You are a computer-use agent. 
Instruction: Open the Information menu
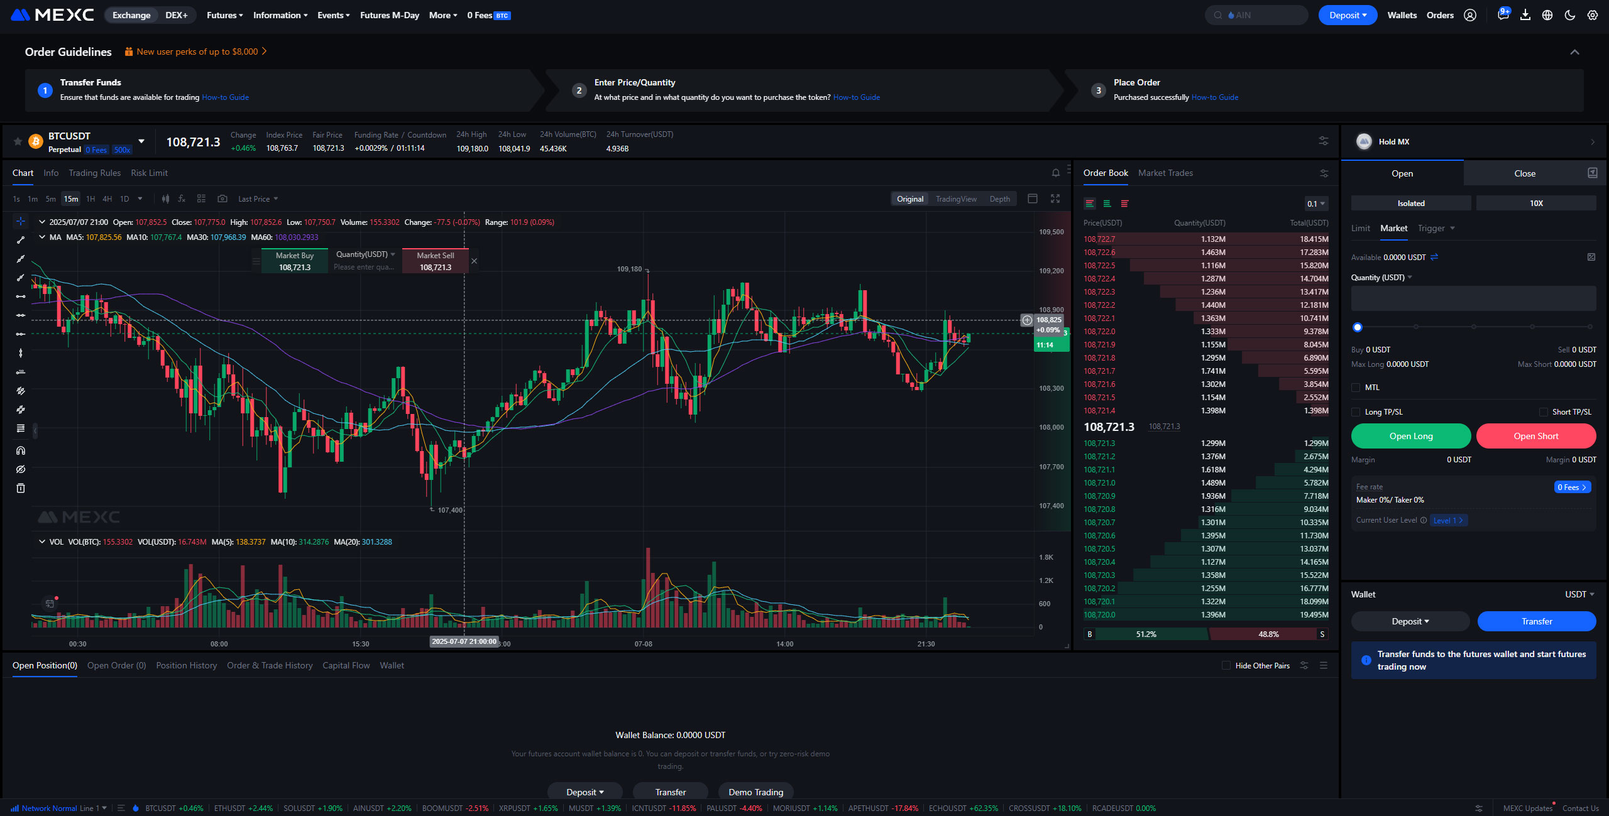point(280,15)
